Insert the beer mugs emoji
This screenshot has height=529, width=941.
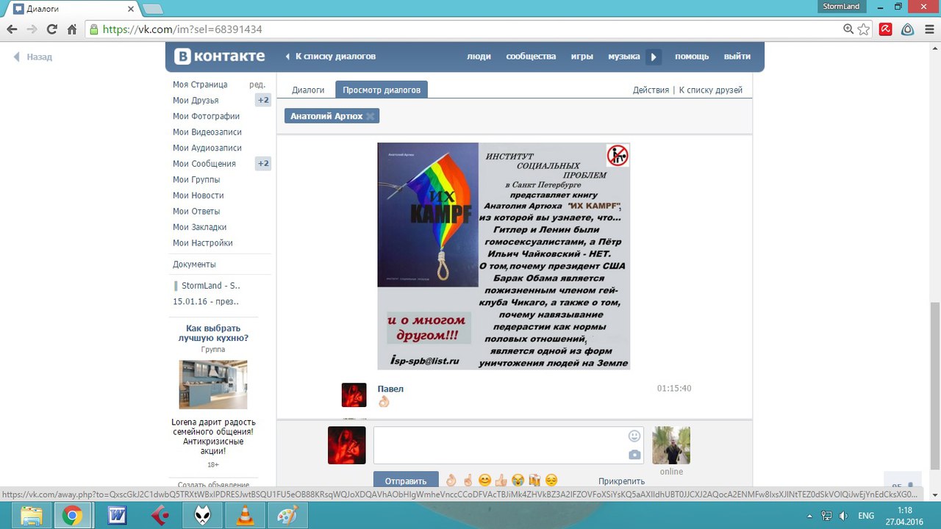pos(534,481)
